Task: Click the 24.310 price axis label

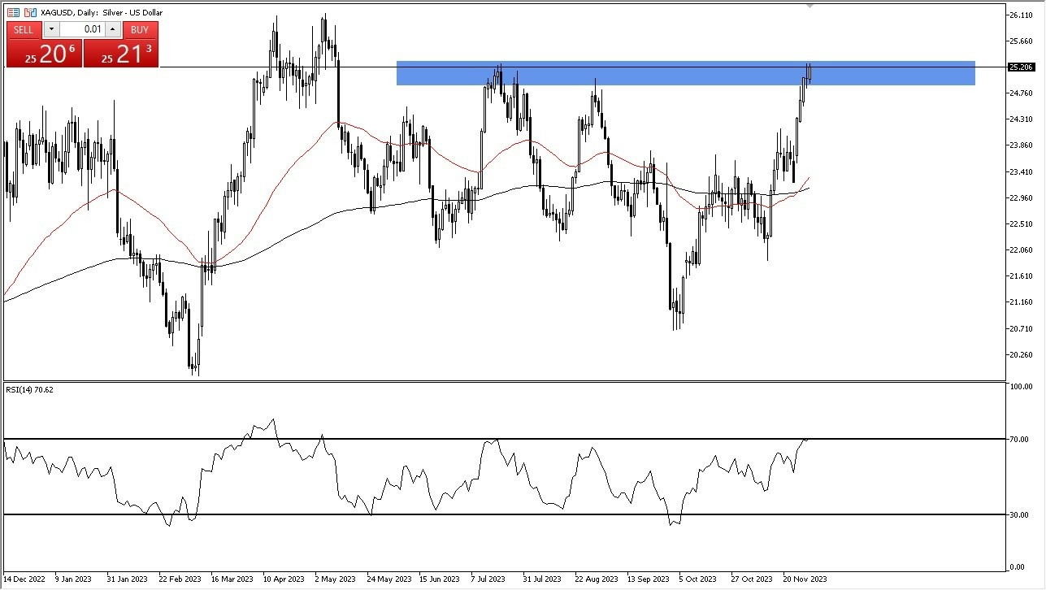Action: [x=1020, y=119]
